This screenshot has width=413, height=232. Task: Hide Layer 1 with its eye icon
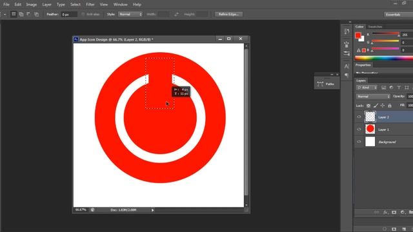pyautogui.click(x=359, y=130)
